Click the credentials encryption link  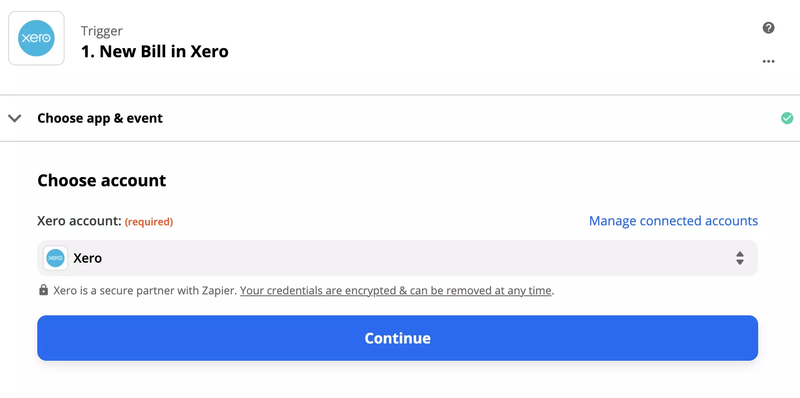(395, 290)
